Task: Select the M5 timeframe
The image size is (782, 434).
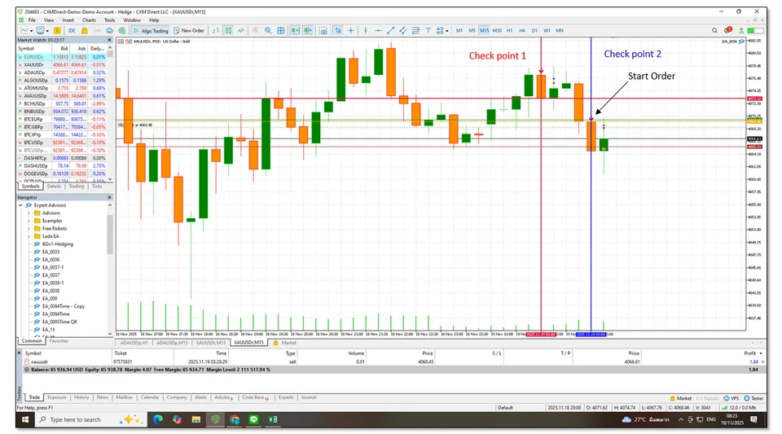Action: coord(472,30)
